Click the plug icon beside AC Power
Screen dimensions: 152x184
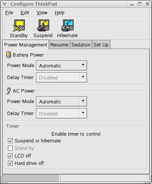pyautogui.click(x=9, y=91)
